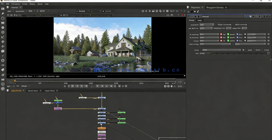This screenshot has height=140, width=272.
Task: Select the pink node in the node graph
Action: [x=58, y=109]
